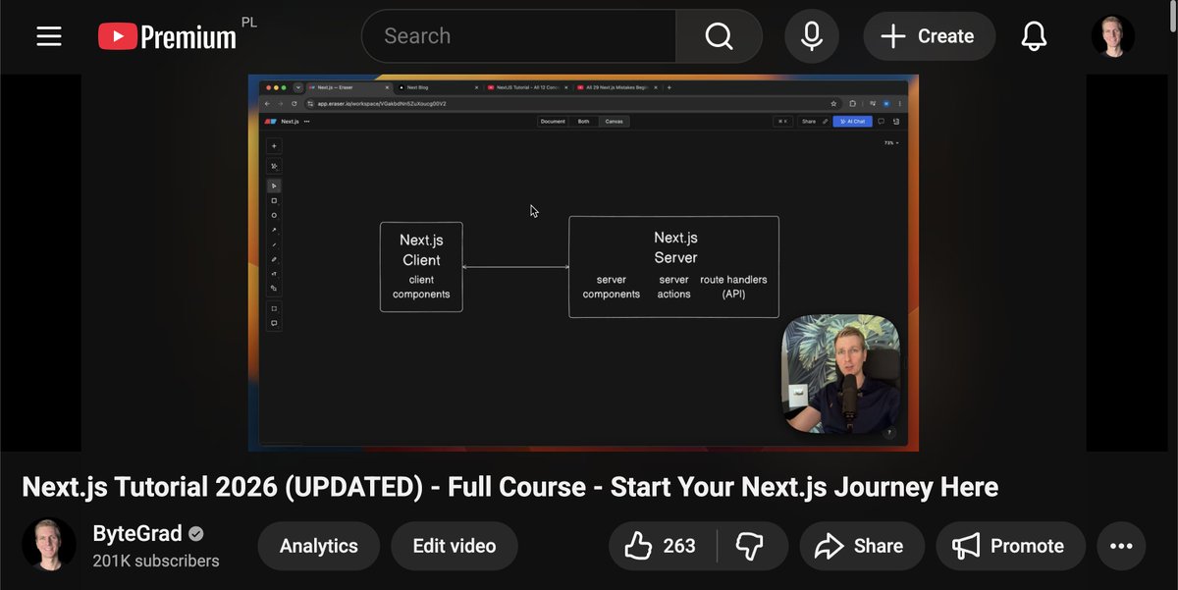Select the Both tab in the video's Eraser app
This screenshot has height=590, width=1178.
tap(583, 122)
